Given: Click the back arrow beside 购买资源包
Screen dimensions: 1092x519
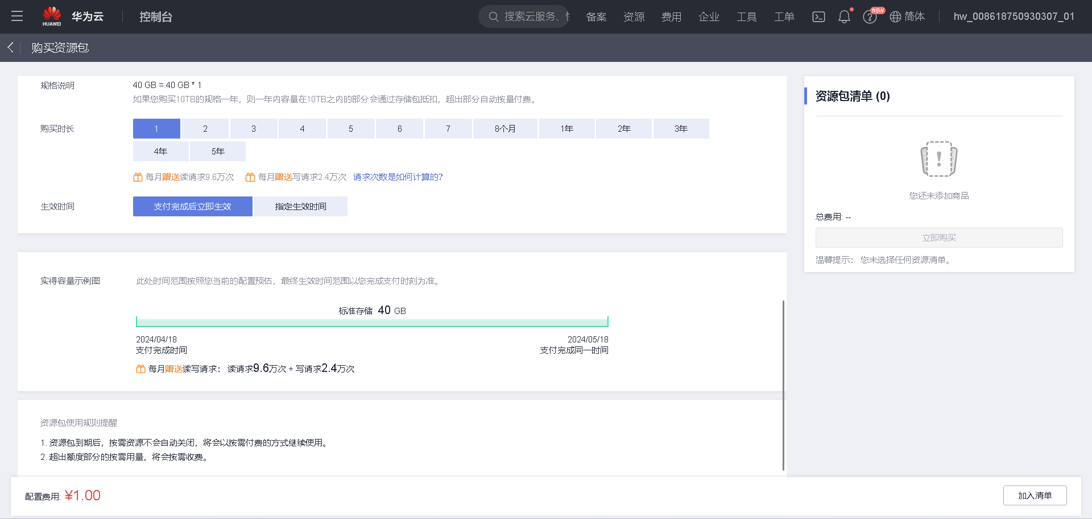Looking at the screenshot, I should pyautogui.click(x=9, y=48).
